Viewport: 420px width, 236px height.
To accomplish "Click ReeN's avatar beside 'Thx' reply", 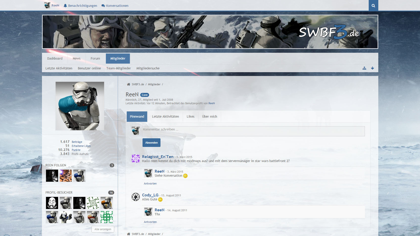I will [148, 212].
